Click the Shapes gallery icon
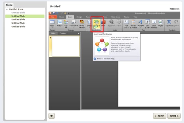The image size is (184, 123). point(89,22)
